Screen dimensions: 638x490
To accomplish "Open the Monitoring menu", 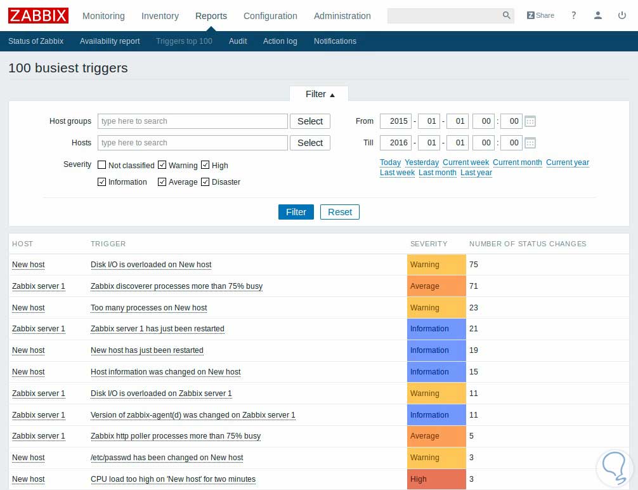I will [103, 16].
